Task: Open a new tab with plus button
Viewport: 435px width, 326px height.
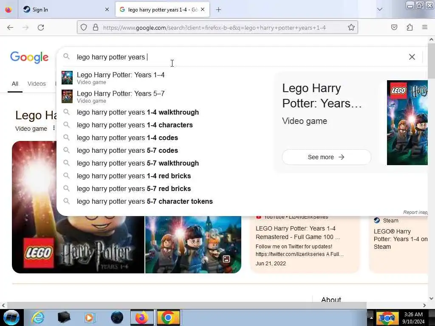Action: [219, 10]
